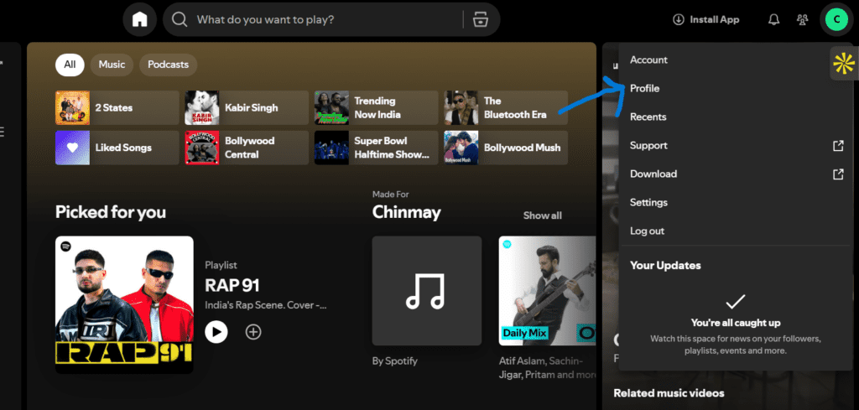Click the 2 States title text

click(x=114, y=108)
